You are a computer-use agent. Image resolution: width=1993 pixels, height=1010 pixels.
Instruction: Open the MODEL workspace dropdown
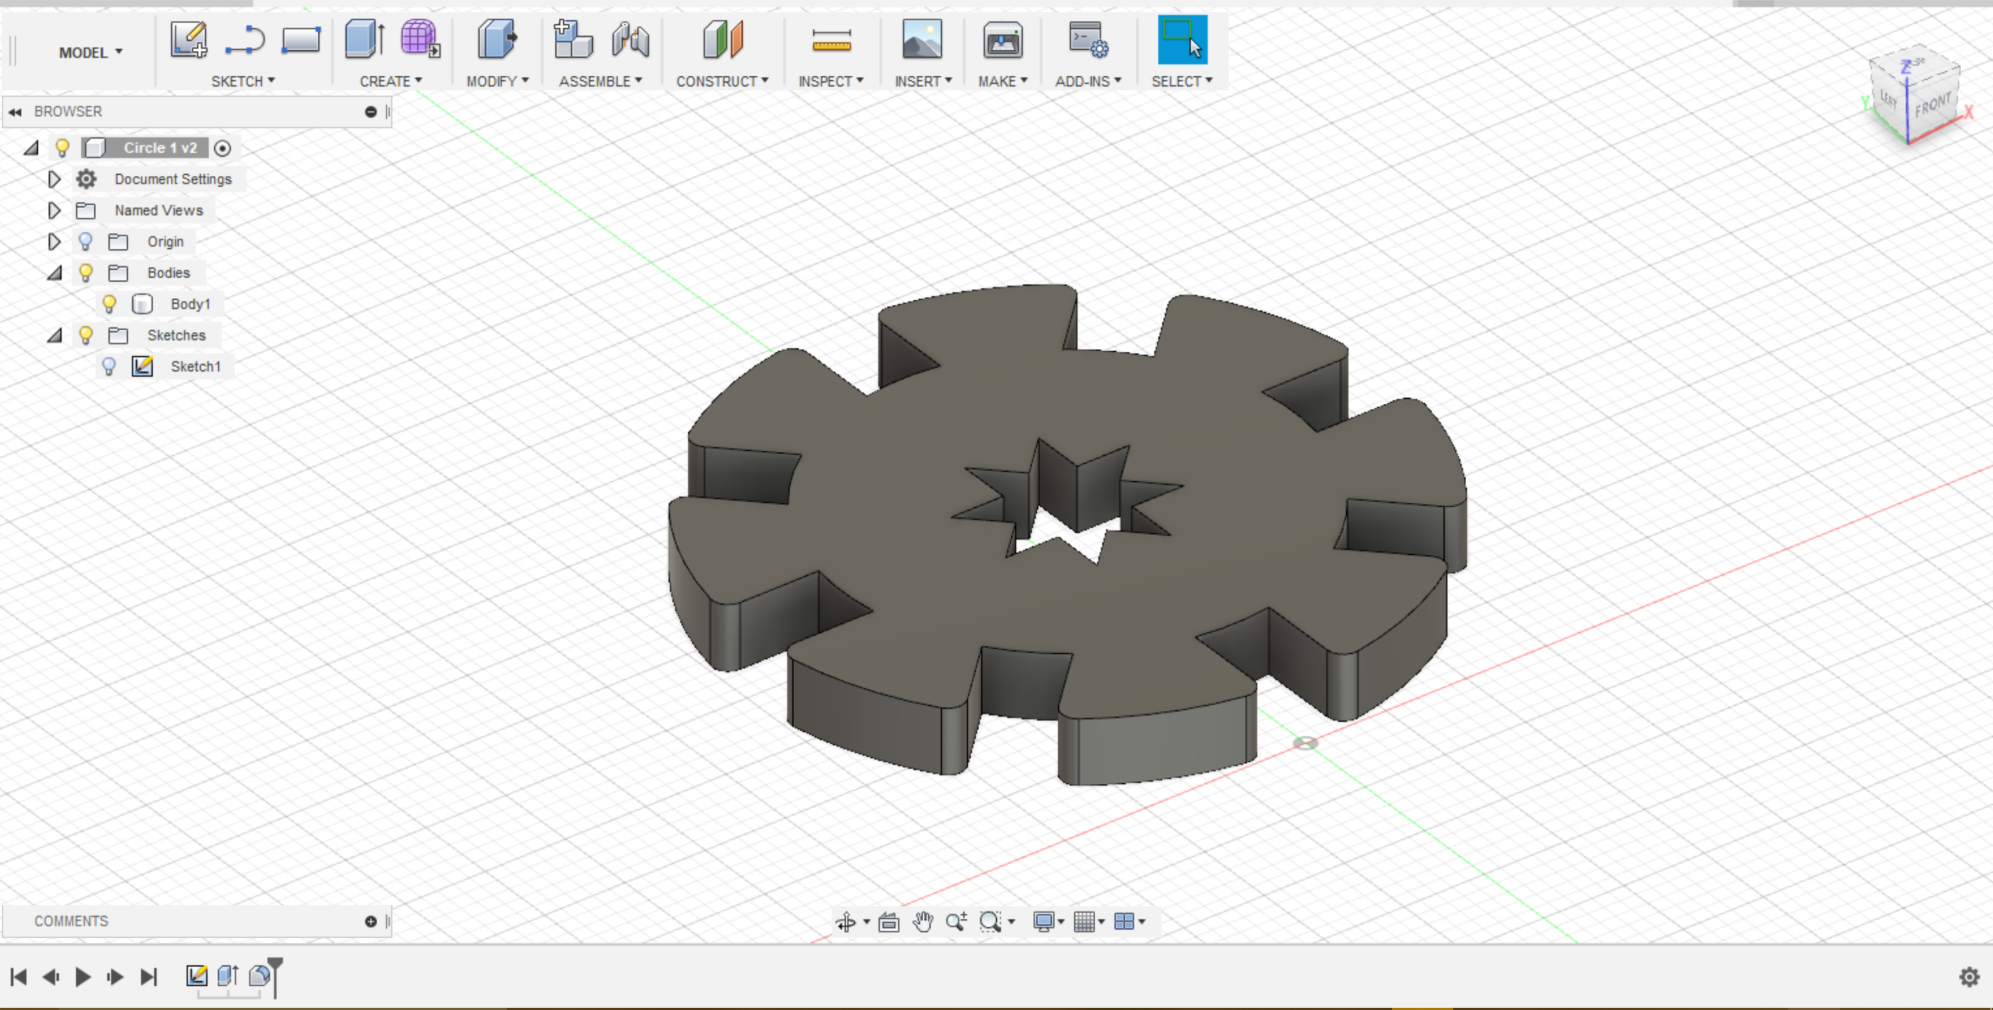[90, 53]
